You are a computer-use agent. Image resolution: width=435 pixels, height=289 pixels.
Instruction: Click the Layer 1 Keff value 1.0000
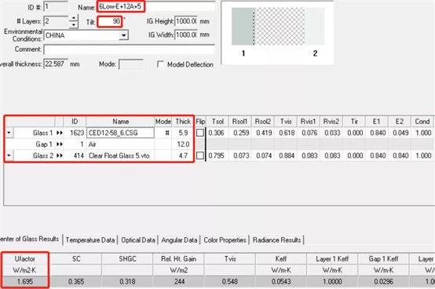(332, 281)
